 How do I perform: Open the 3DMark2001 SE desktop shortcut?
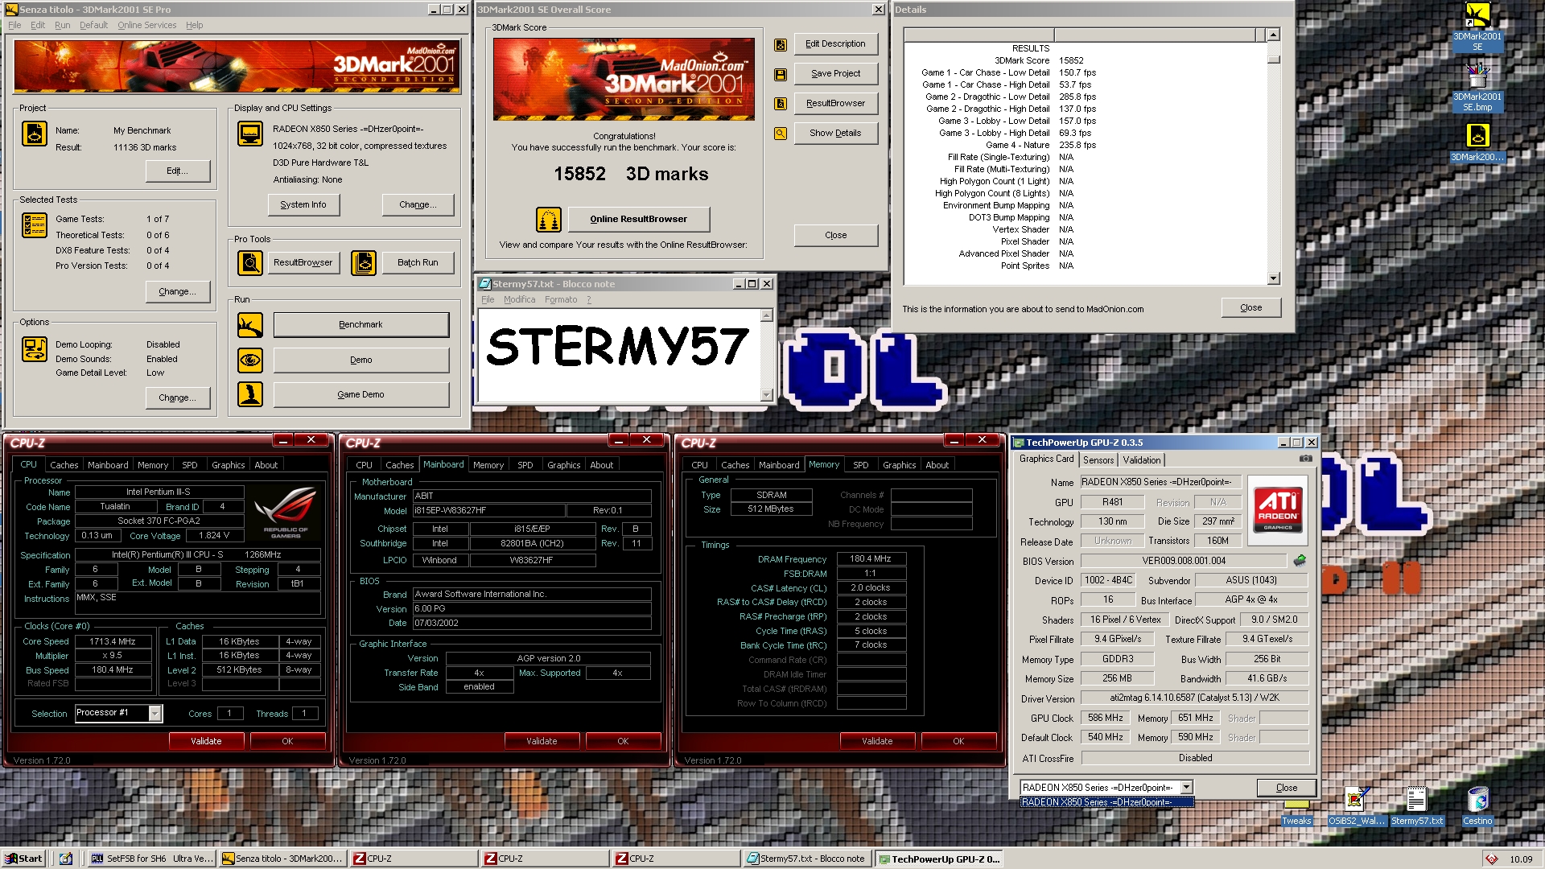(1477, 27)
